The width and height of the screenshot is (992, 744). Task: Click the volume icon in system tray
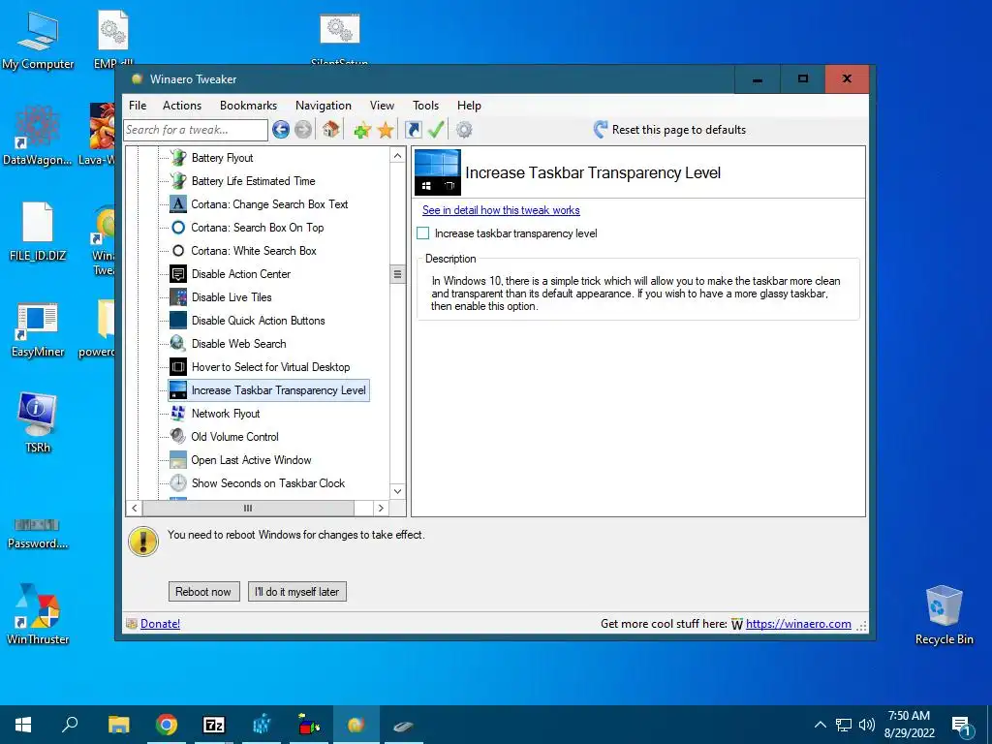[x=867, y=725]
